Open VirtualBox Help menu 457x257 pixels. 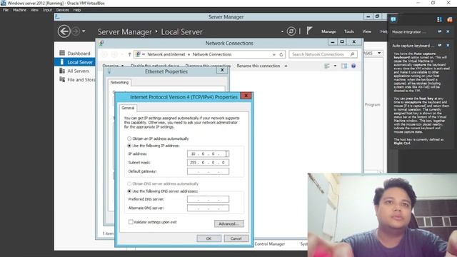(x=77, y=10)
